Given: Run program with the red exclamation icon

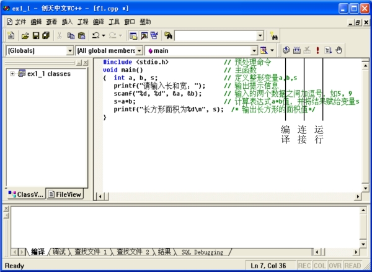Looking at the screenshot, I should coord(317,50).
